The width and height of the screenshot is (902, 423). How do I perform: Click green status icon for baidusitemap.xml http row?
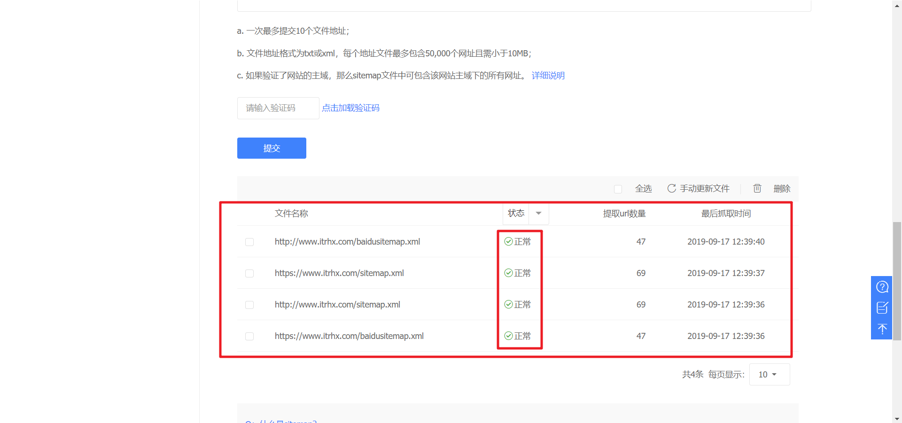pyautogui.click(x=508, y=241)
